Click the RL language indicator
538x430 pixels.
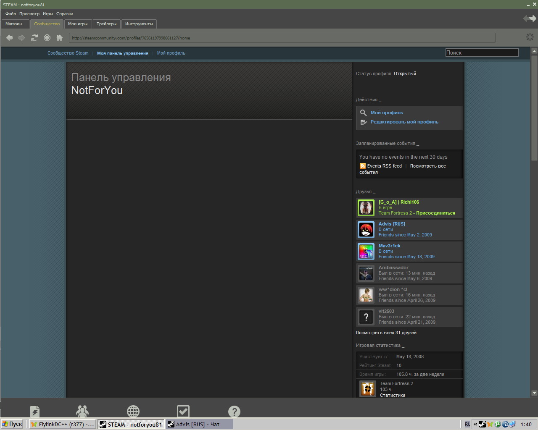(x=467, y=424)
